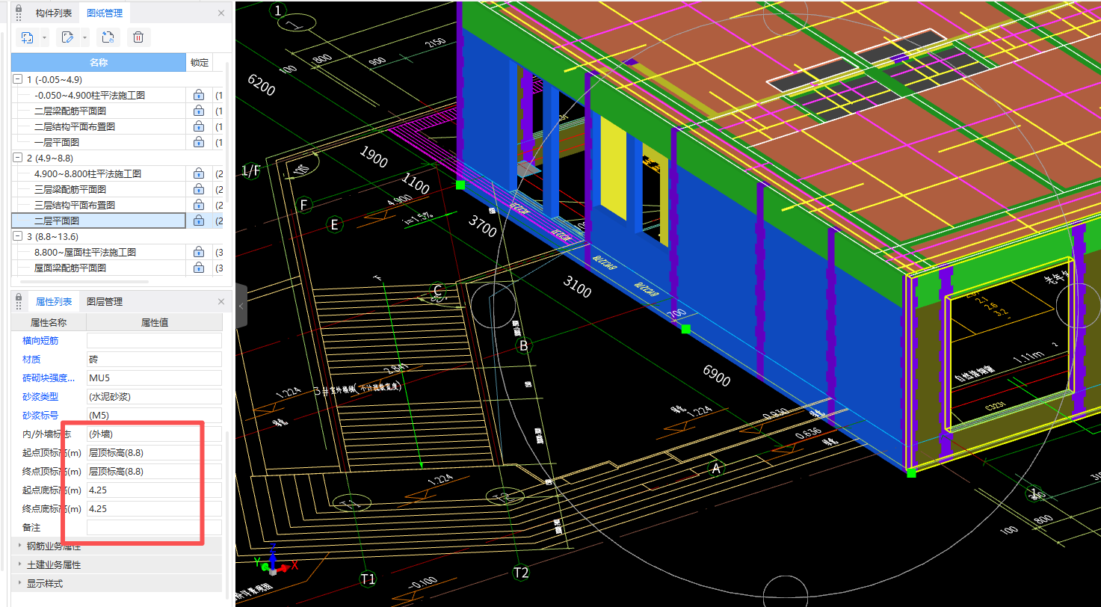1101x607 pixels.
Task: Click the drawing locate/copy icon before trash
Action: pos(108,37)
